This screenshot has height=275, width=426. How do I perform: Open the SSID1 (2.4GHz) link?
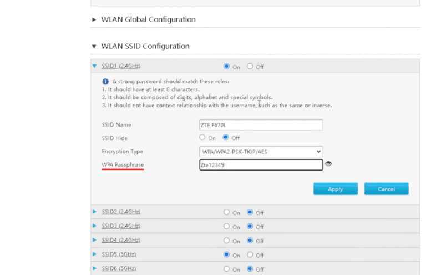click(121, 66)
